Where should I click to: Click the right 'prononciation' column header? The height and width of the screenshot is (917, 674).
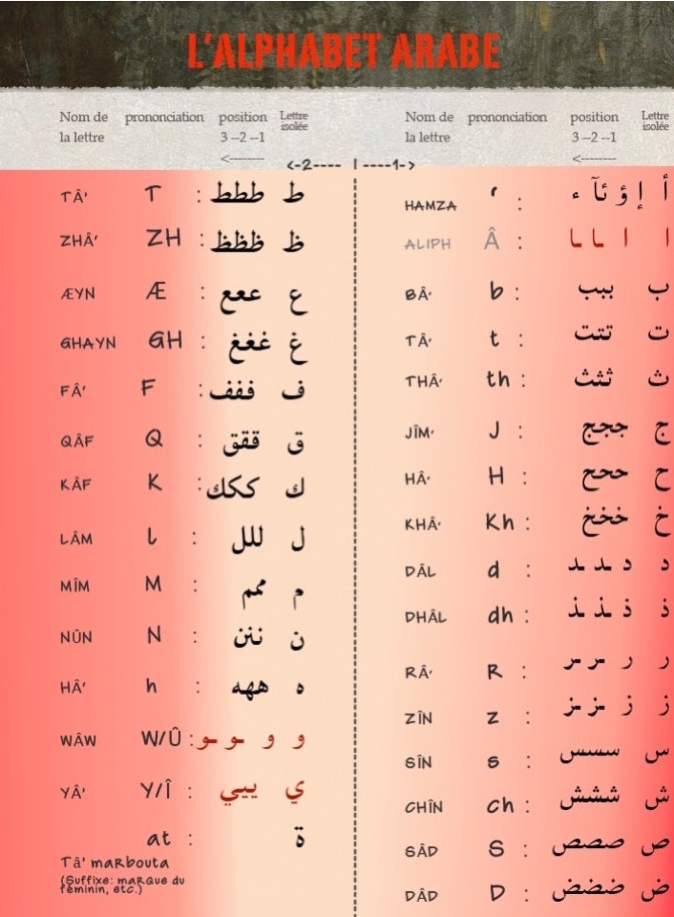(x=507, y=117)
